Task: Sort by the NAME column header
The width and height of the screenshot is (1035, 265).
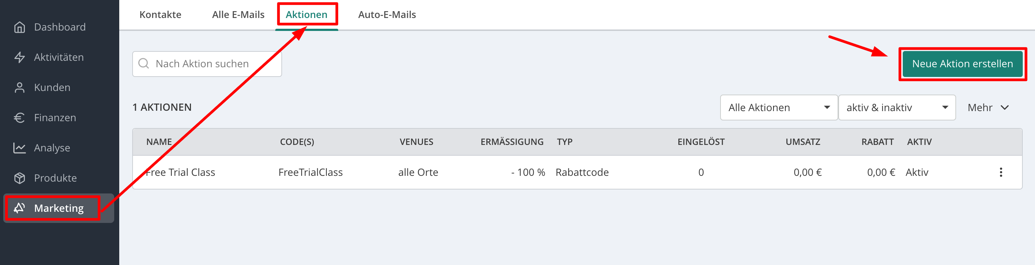Action: click(x=159, y=142)
